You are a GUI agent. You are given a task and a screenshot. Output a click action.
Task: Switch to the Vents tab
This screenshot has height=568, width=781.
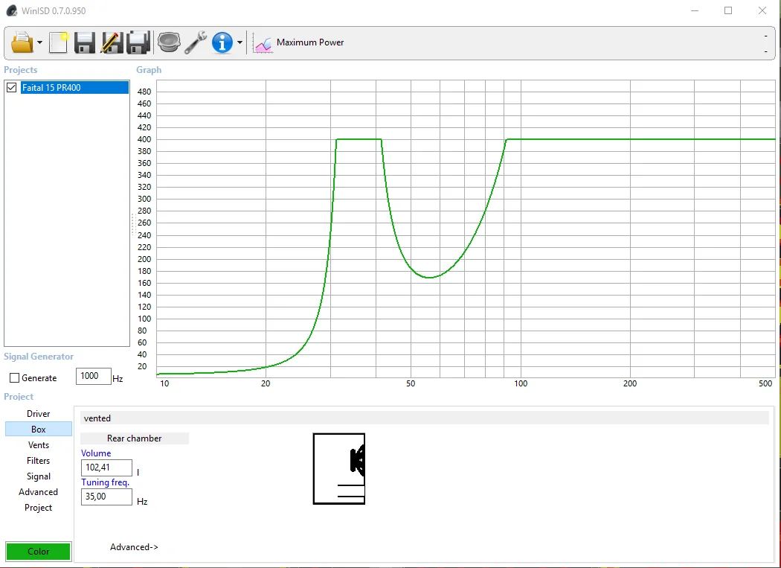pyautogui.click(x=39, y=445)
